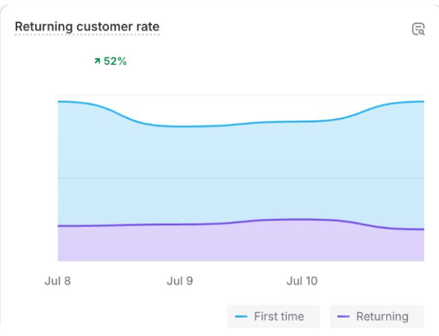
Task: Click the blue line's right end point
Action: coord(423,101)
